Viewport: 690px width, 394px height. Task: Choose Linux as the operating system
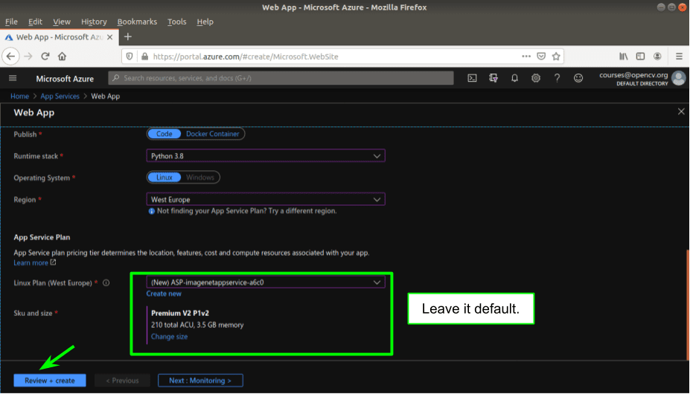point(164,177)
